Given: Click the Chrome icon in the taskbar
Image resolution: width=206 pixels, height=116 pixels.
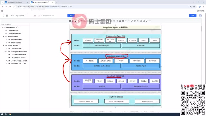Looking at the screenshot, I should pyautogui.click(x=10, y=114).
